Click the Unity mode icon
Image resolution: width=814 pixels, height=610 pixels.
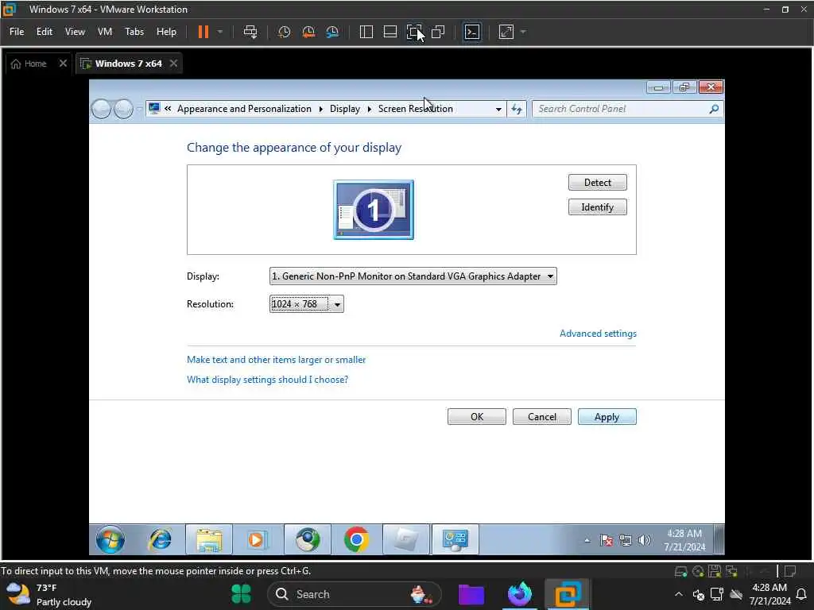point(438,32)
